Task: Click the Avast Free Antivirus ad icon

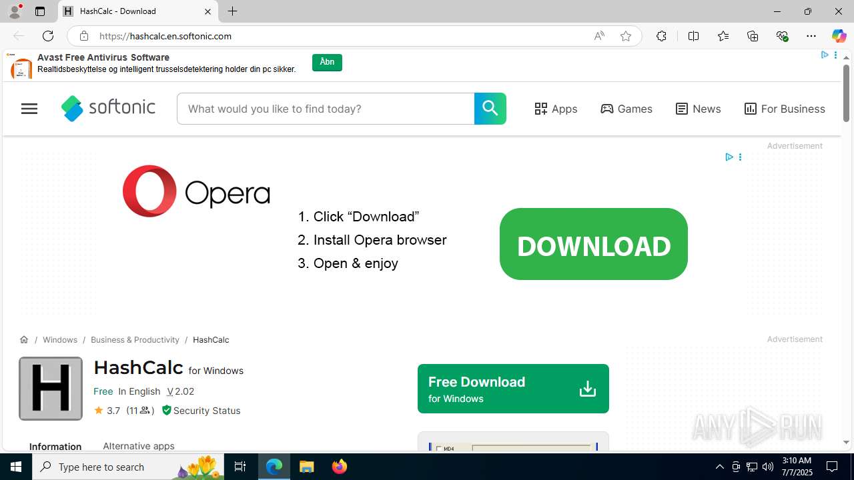Action: pyautogui.click(x=21, y=67)
